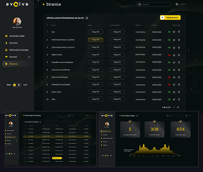The width and height of the screenshot is (203, 172).
Task: Click the stat card showing 308
Action: 154,130
